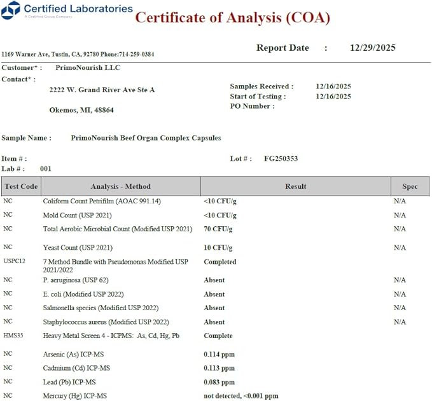432x401 pixels.
Task: Select the Mercury result not detected, <0.001 ppm
Action: point(240,396)
